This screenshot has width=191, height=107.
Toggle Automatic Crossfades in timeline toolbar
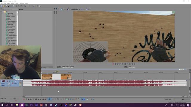pos(84,99)
